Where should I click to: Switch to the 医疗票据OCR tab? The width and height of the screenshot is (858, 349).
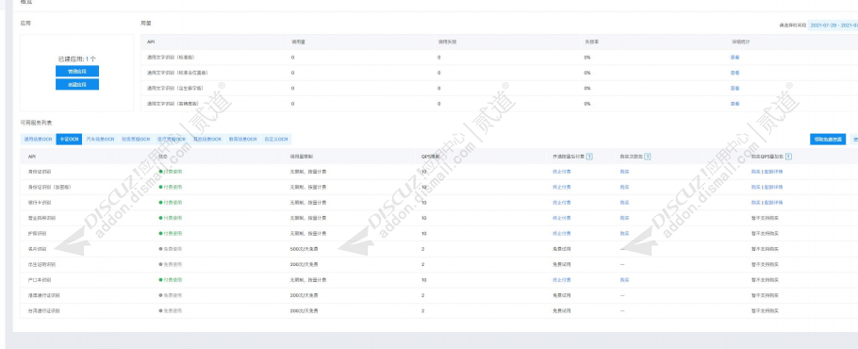coord(171,139)
